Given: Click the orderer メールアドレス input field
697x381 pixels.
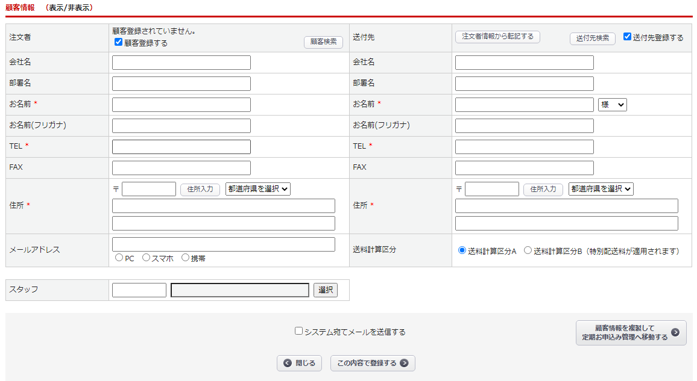Looking at the screenshot, I should (223, 244).
